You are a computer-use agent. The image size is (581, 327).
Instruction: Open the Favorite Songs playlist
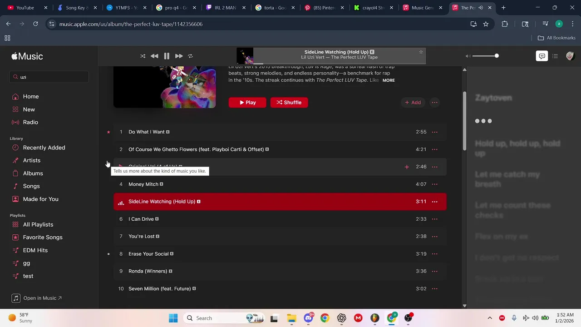[x=43, y=237]
